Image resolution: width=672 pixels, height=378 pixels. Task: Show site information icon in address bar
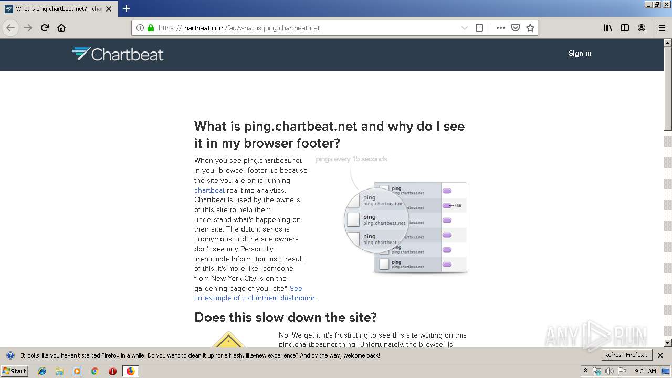(x=140, y=28)
